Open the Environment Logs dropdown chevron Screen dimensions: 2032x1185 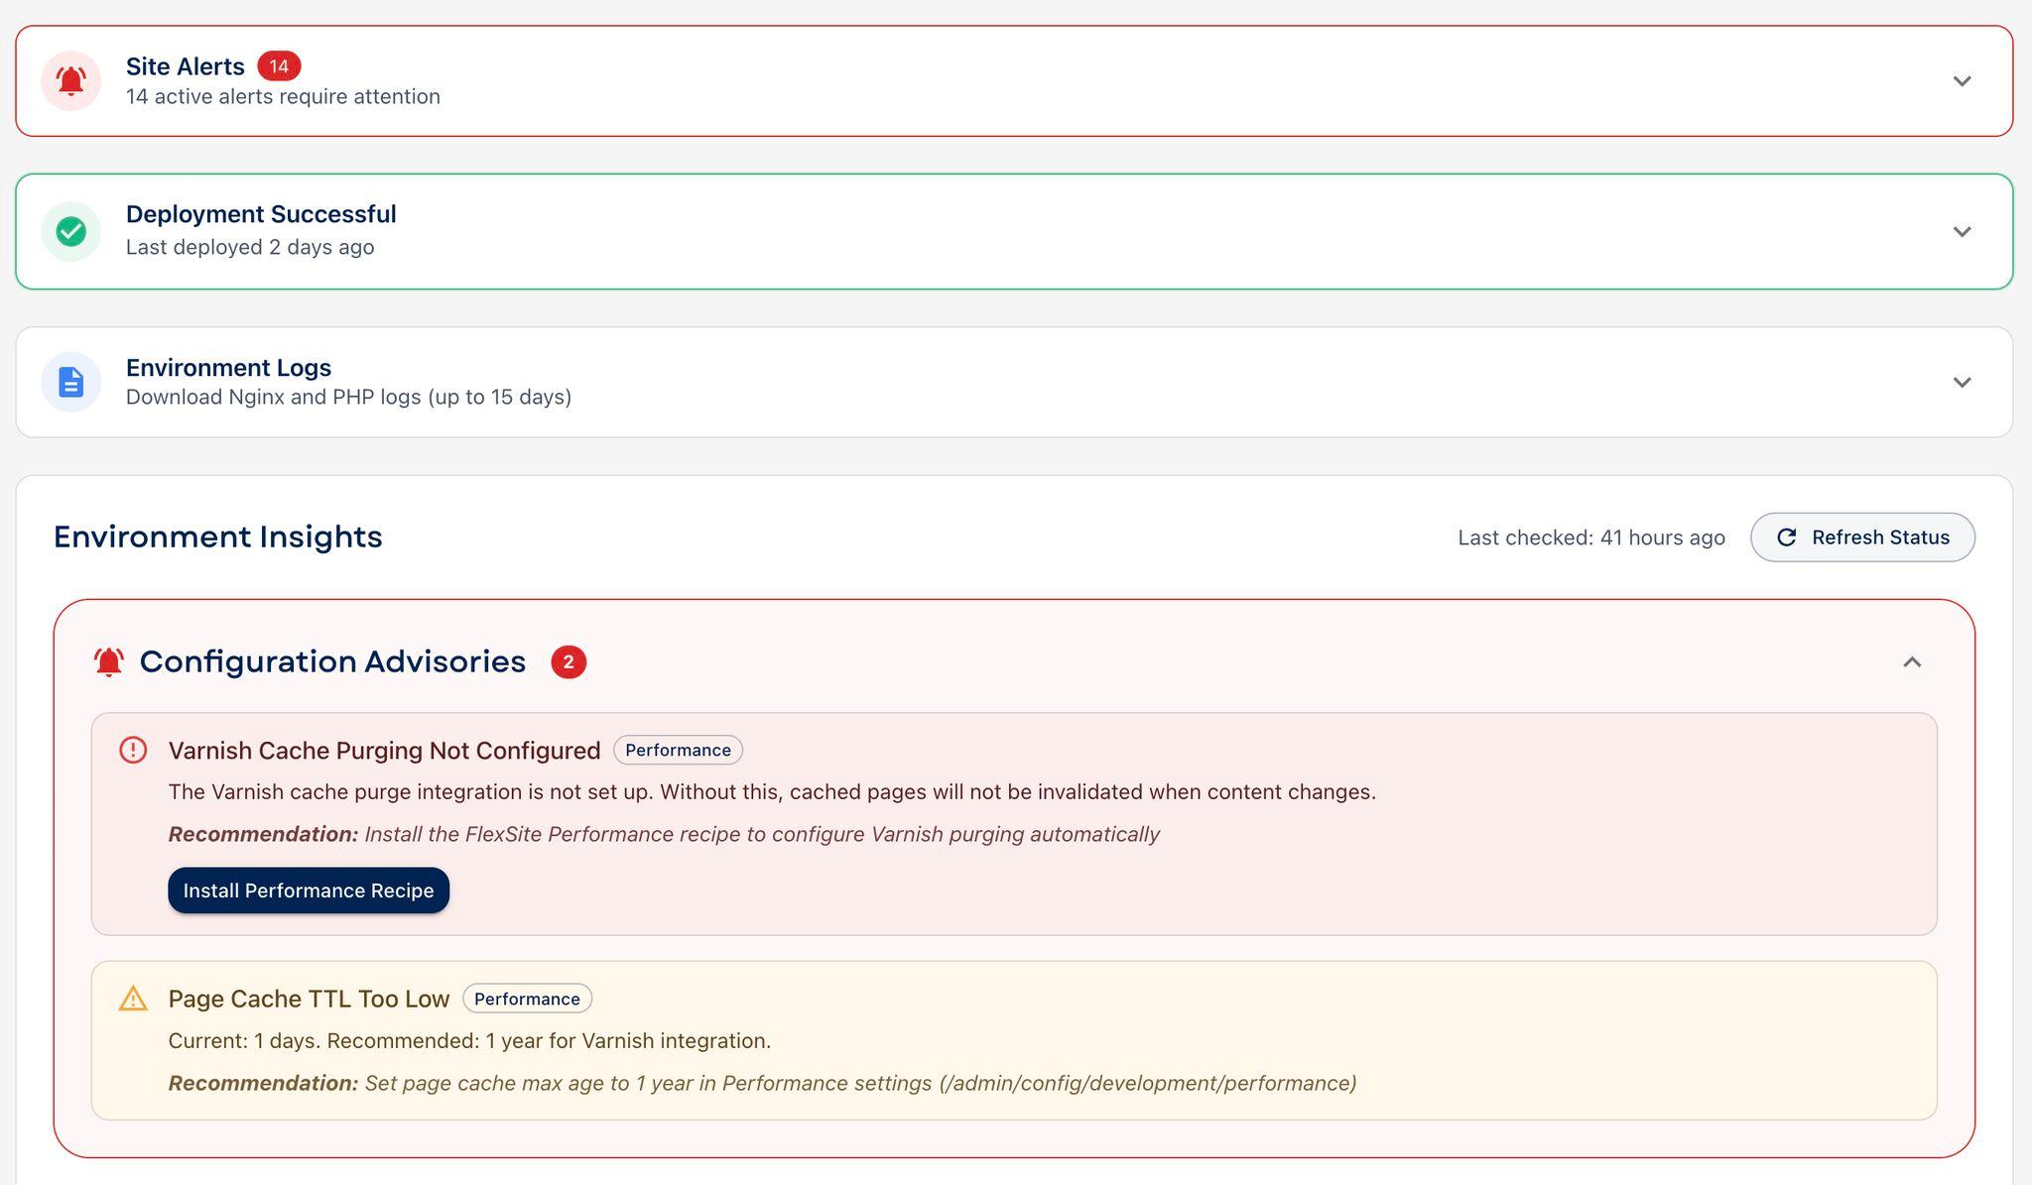pyautogui.click(x=1964, y=381)
